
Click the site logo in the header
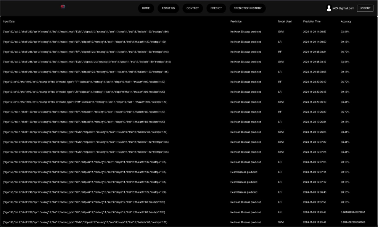(63, 7)
